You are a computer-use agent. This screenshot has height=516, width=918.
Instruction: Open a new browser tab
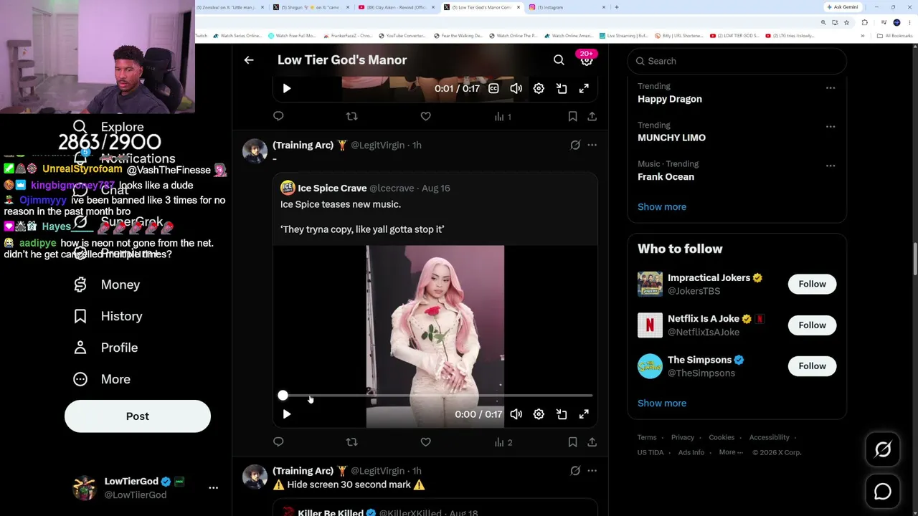pos(616,7)
